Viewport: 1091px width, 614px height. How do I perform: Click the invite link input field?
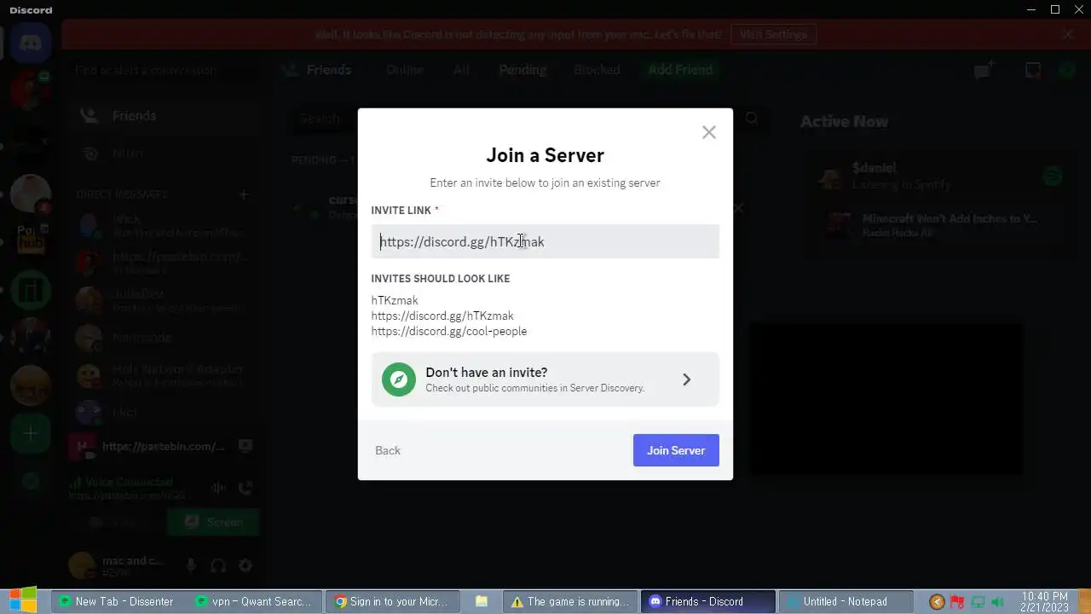tap(545, 241)
